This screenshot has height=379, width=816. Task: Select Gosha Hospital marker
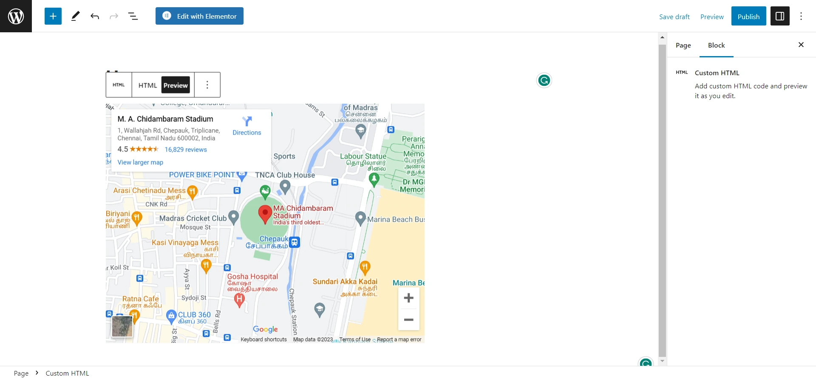coord(239,300)
